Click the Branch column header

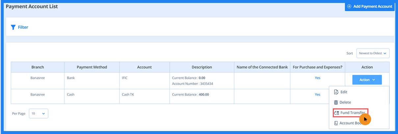(x=38, y=67)
